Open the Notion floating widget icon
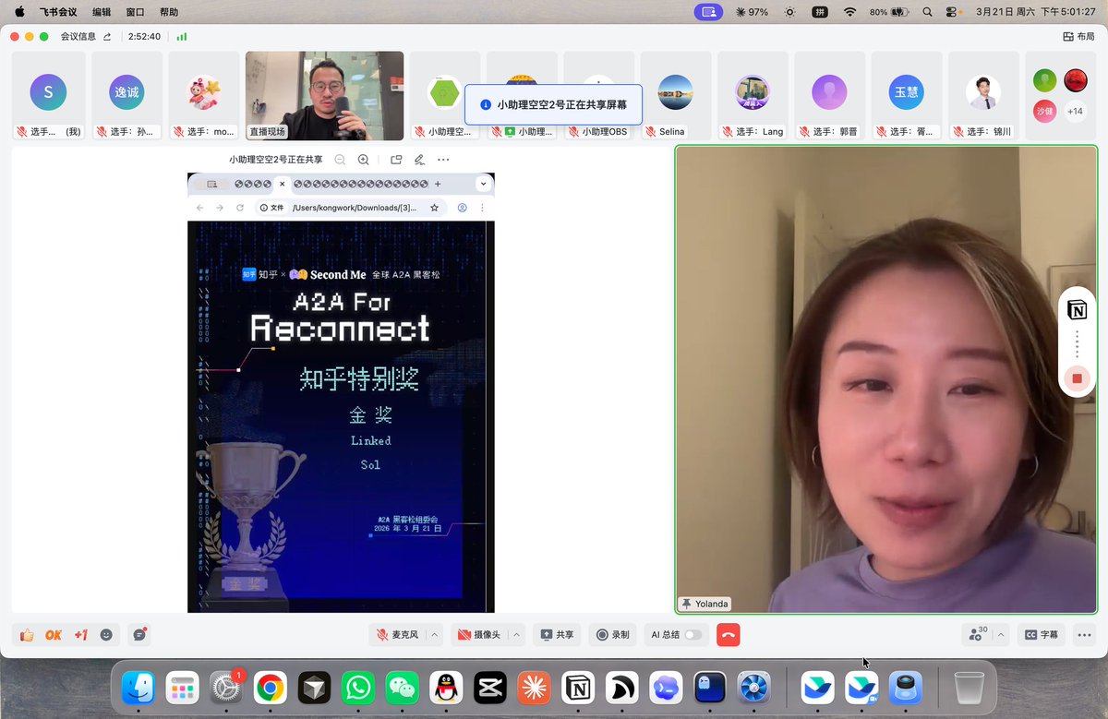The height and width of the screenshot is (719, 1108). pos(1077,310)
